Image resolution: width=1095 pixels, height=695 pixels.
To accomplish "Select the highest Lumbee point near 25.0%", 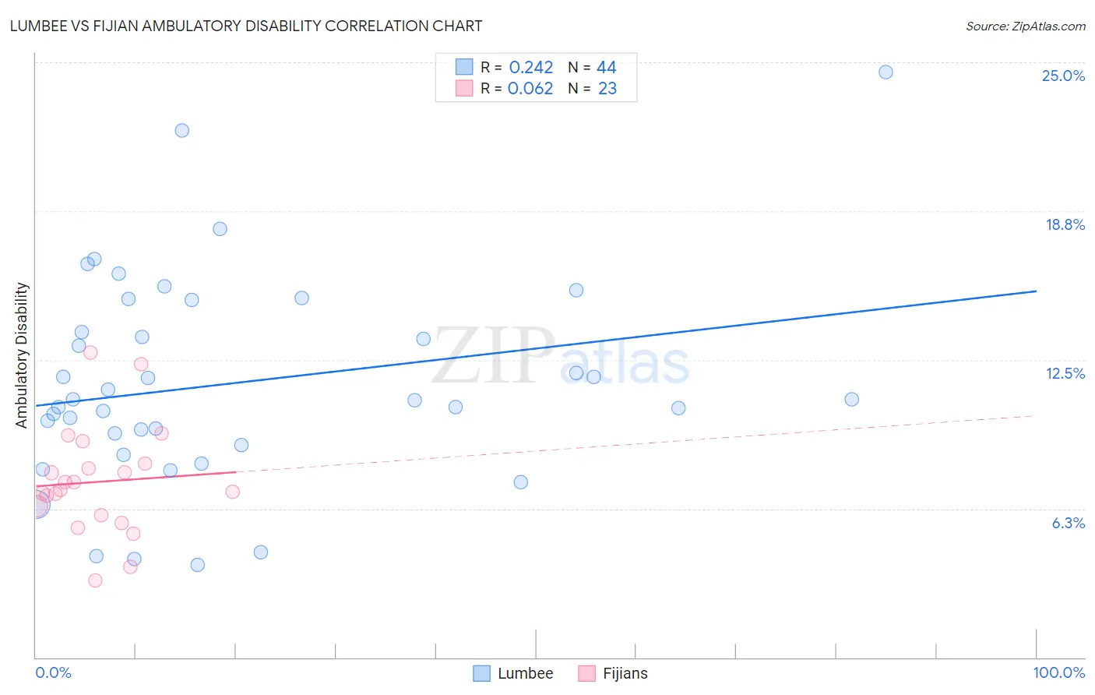I will coord(886,72).
